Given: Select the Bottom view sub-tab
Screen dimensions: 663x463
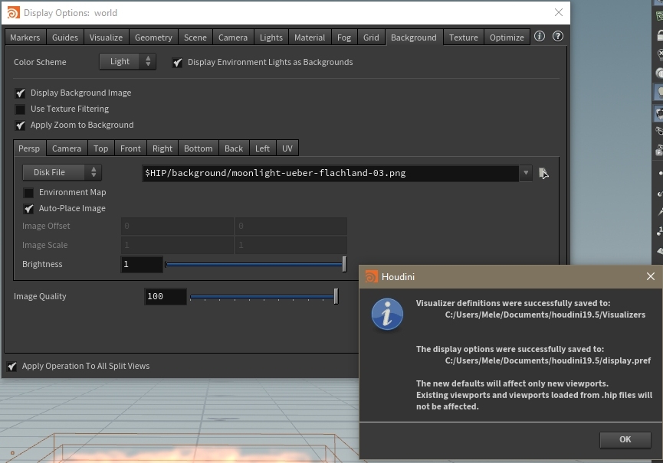Looking at the screenshot, I should [x=199, y=148].
